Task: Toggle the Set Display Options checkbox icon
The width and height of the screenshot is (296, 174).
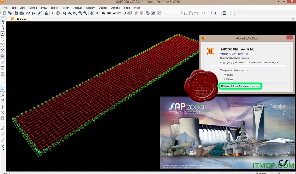Action: pos(153,13)
